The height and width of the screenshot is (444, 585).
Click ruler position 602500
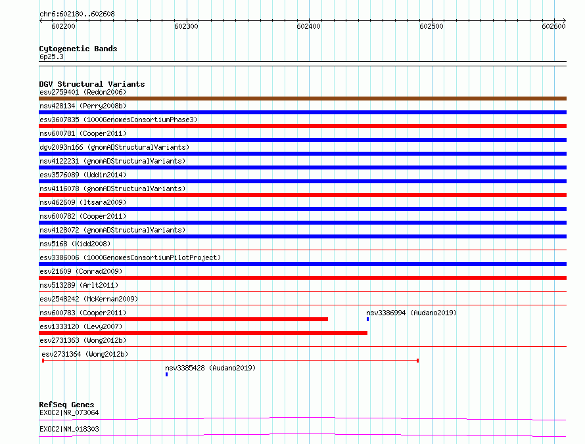click(x=431, y=26)
